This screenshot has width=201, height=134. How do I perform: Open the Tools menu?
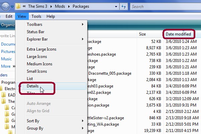pyautogui.click(x=37, y=16)
